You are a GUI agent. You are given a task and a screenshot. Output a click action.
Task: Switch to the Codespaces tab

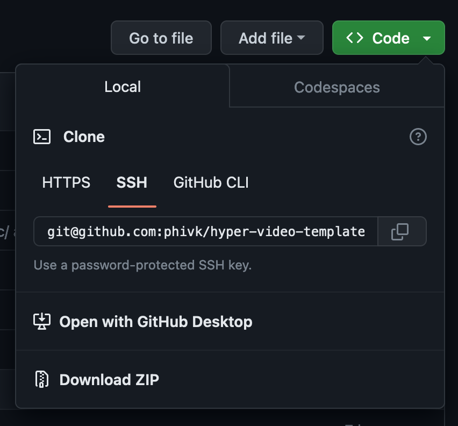tap(337, 87)
